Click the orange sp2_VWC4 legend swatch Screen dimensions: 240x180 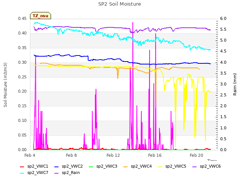point(126,166)
